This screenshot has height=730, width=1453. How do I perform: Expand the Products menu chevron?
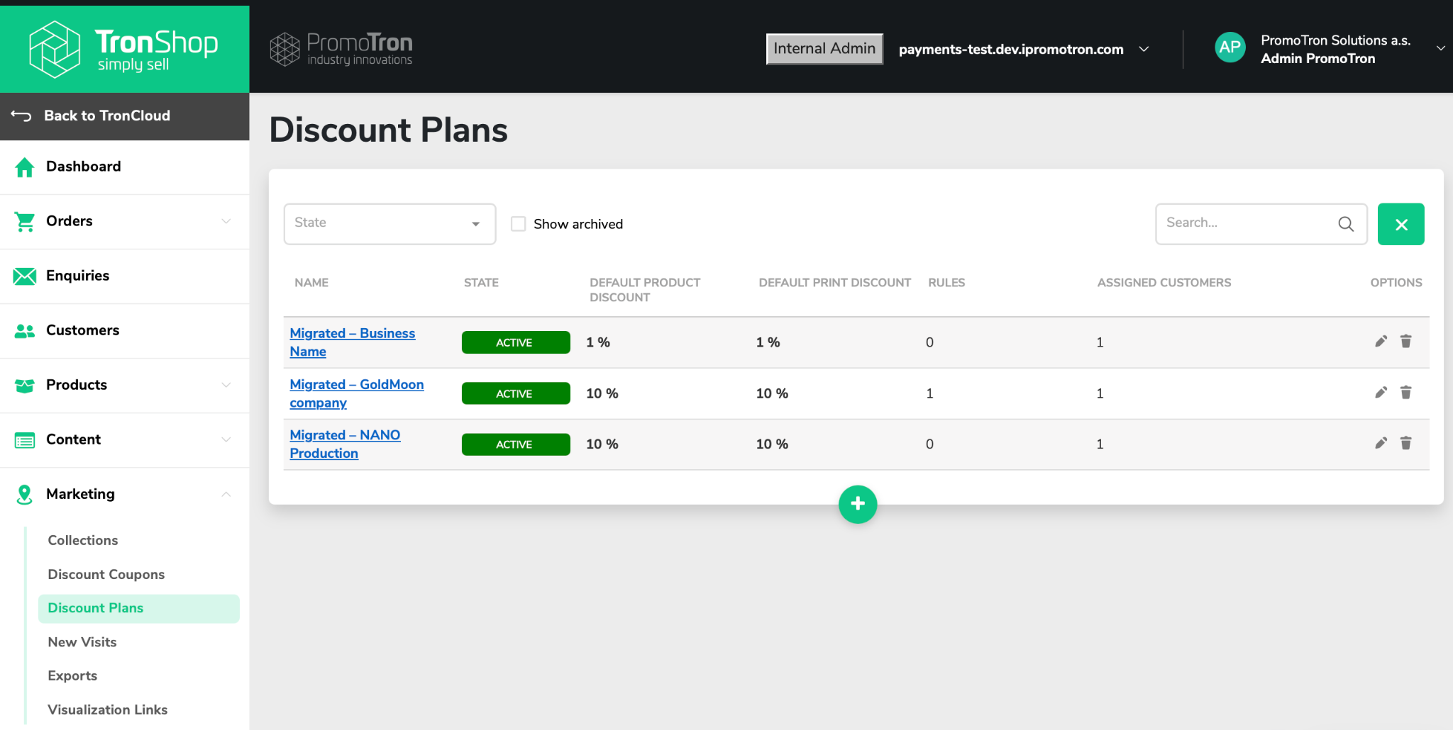click(x=226, y=385)
